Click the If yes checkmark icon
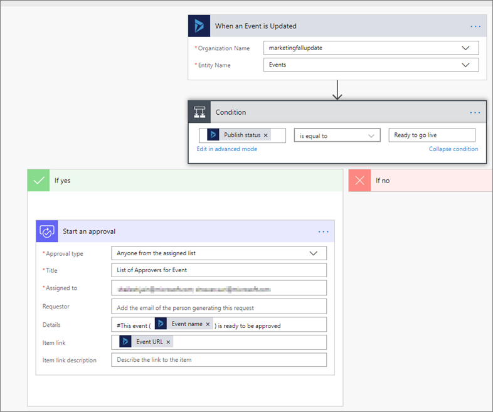The image size is (493, 412). click(x=39, y=181)
